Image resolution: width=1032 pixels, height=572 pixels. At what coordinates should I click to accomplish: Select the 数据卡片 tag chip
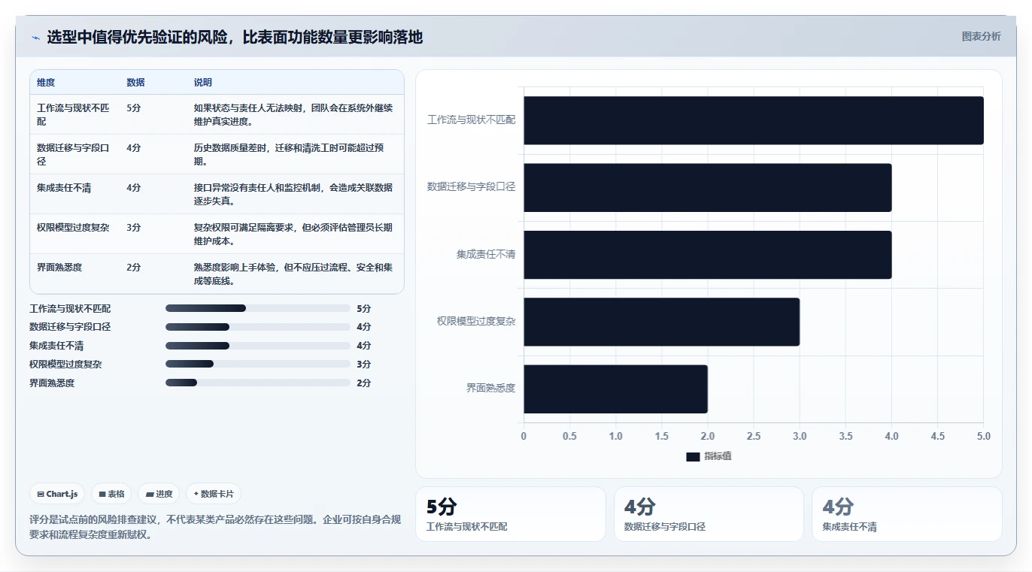214,494
